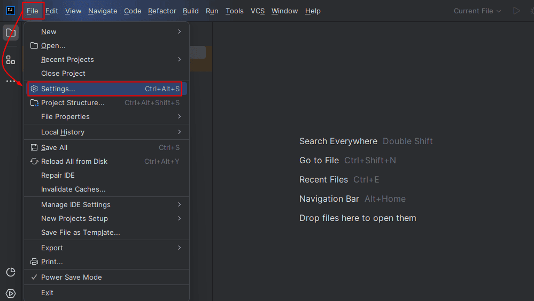Open the Refactor menu
Viewport: 534px width, 301px height.
(162, 11)
